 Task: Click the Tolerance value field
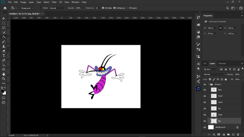[x=98, y=8]
